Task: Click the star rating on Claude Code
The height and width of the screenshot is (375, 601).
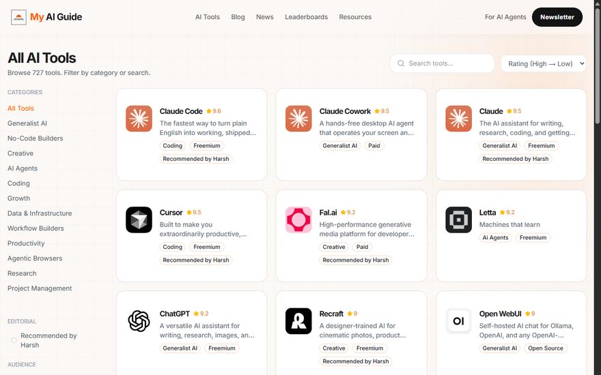Action: 214,111
